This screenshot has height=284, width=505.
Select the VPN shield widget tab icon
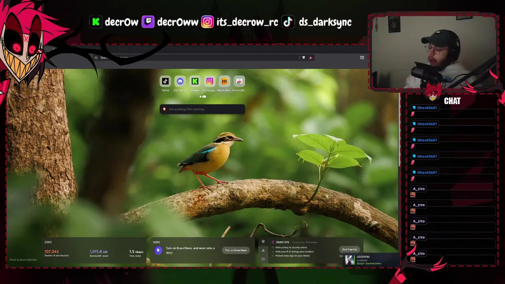pos(263,242)
